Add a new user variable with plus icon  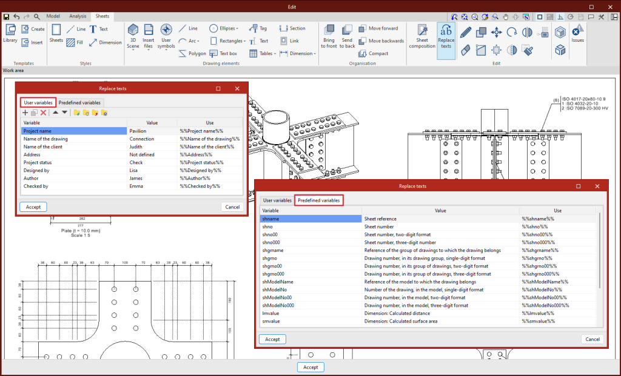[x=25, y=113]
